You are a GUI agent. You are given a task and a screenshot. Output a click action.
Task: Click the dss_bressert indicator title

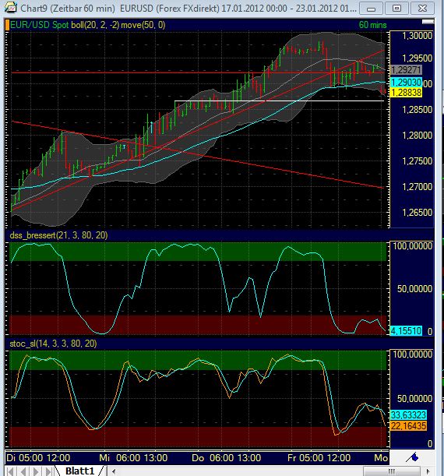(x=58, y=235)
